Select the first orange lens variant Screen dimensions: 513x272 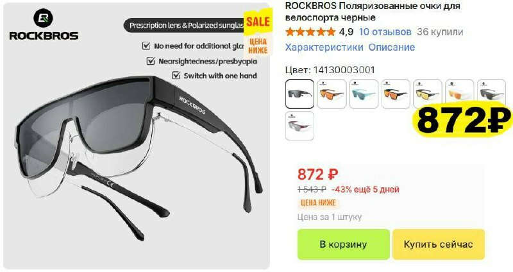coord(332,94)
